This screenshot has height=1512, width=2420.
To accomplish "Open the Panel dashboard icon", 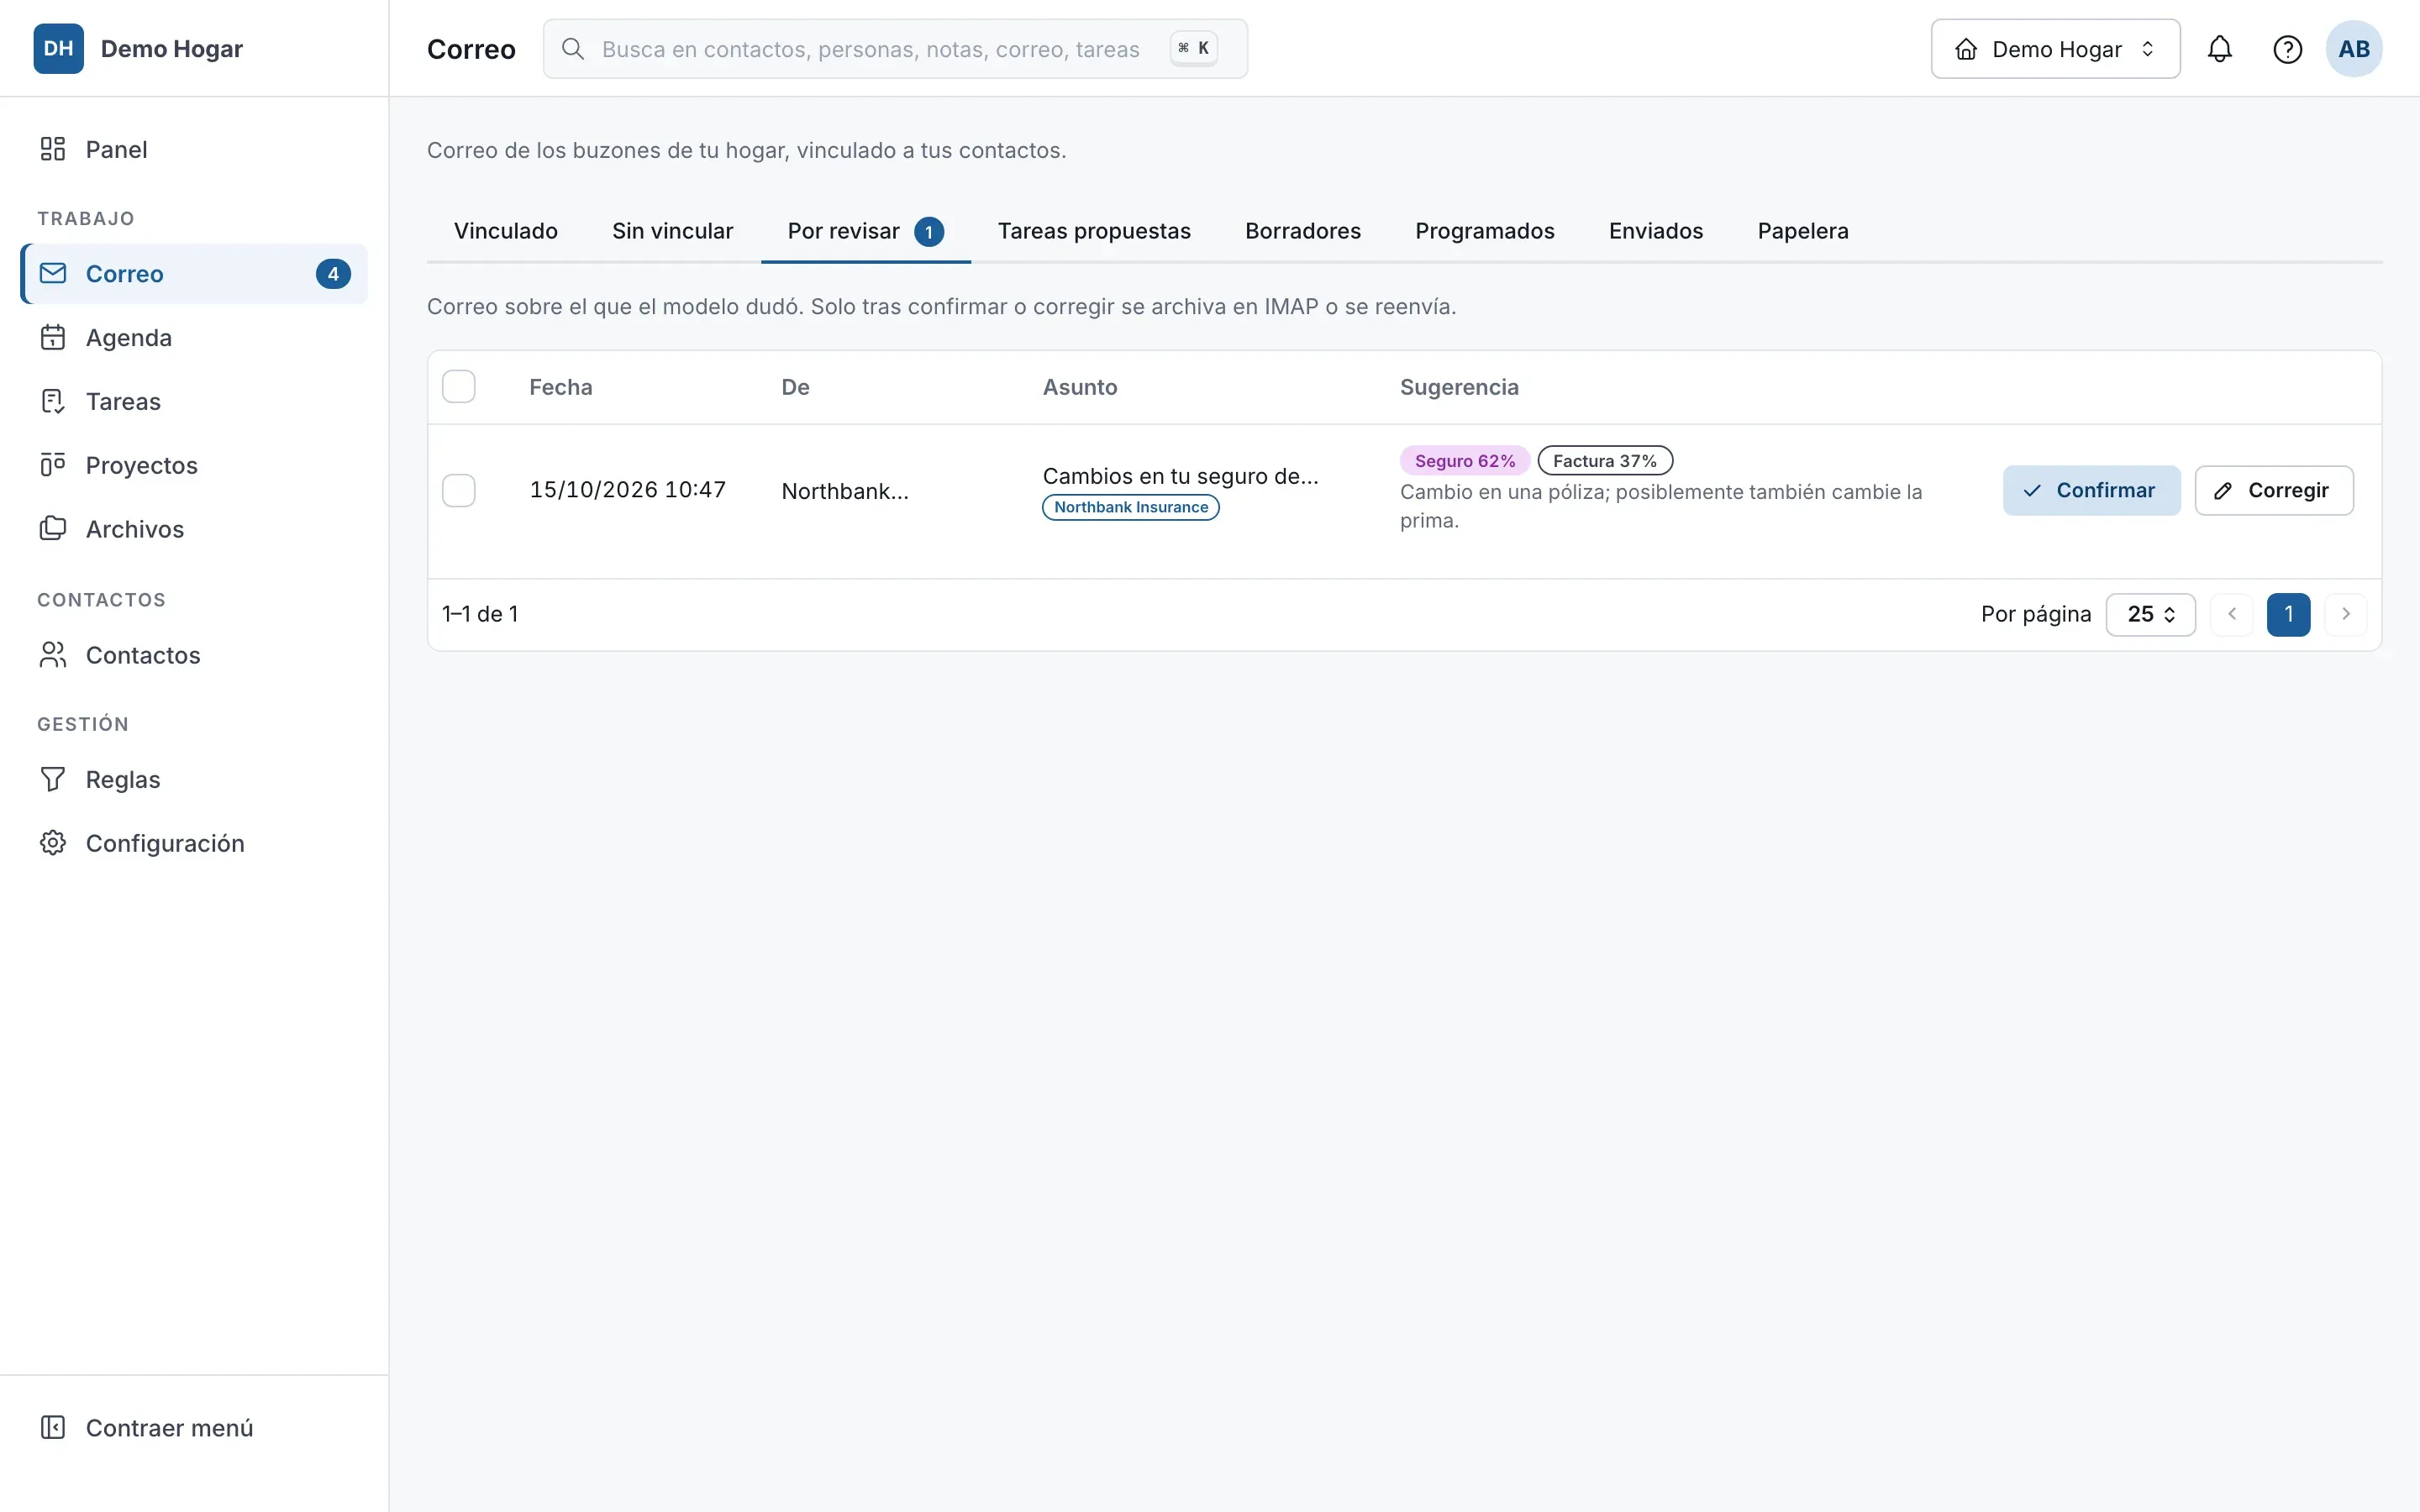I will tap(53, 149).
